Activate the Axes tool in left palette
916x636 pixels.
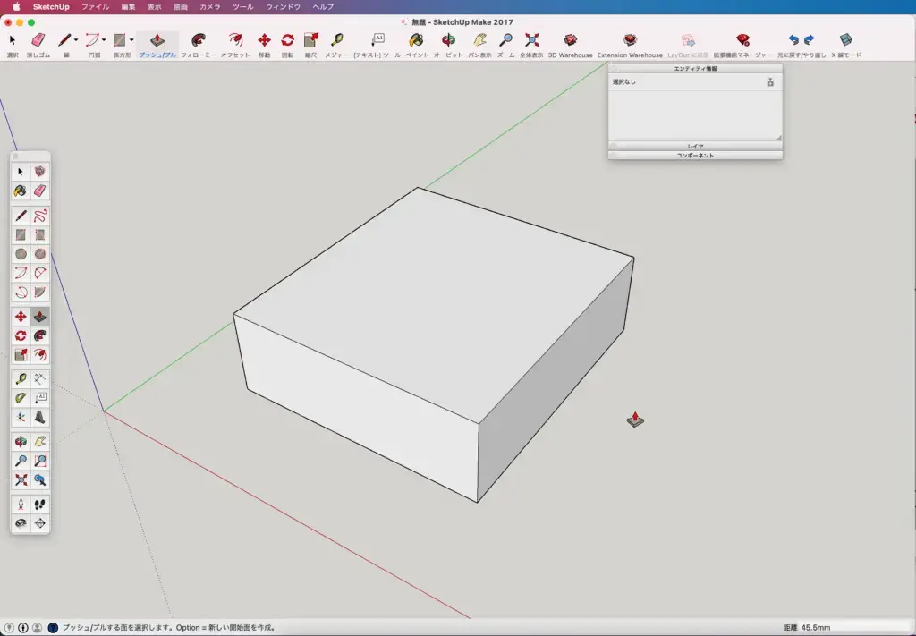(x=21, y=418)
